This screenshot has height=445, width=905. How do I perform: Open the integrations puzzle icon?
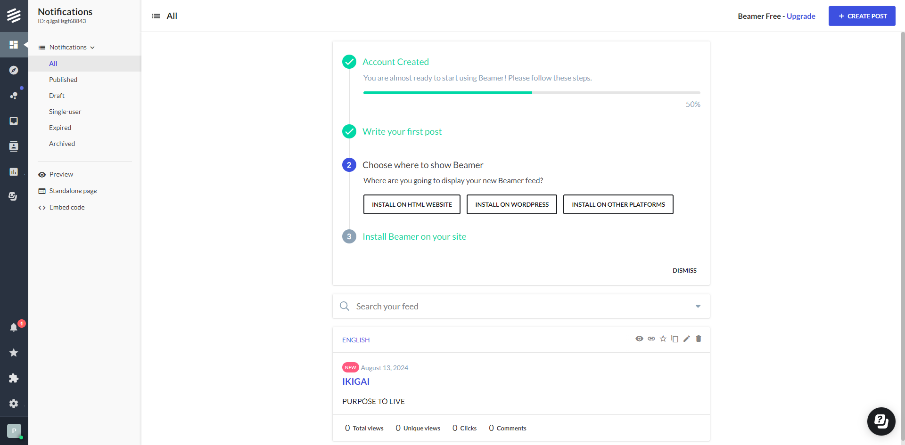coord(14,378)
